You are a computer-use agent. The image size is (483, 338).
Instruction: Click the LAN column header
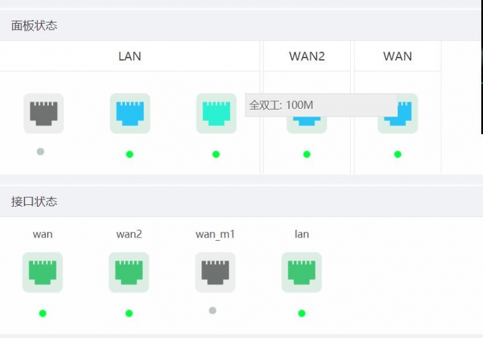click(130, 56)
